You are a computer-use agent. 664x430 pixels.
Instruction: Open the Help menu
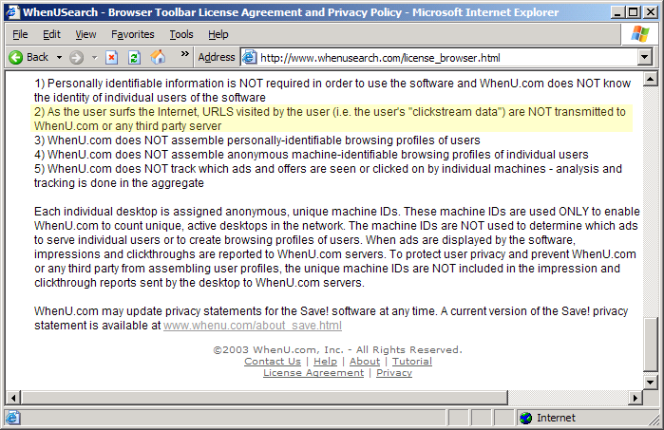[218, 34]
